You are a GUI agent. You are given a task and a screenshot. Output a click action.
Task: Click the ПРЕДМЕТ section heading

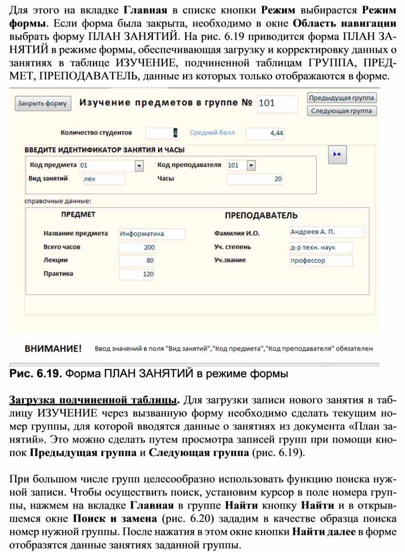(78, 214)
